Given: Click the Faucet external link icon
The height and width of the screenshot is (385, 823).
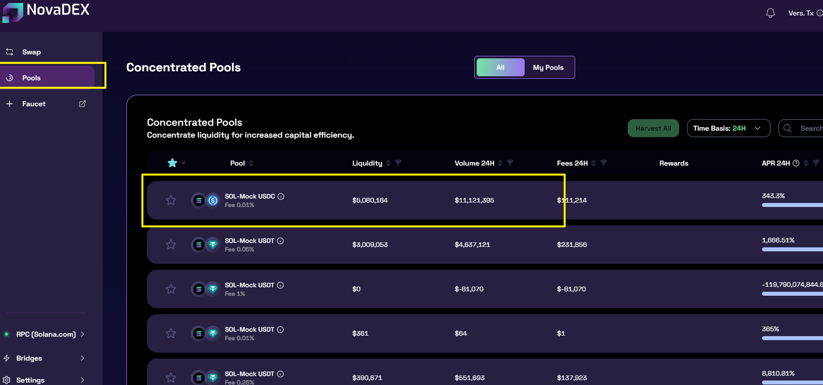Looking at the screenshot, I should coord(82,104).
